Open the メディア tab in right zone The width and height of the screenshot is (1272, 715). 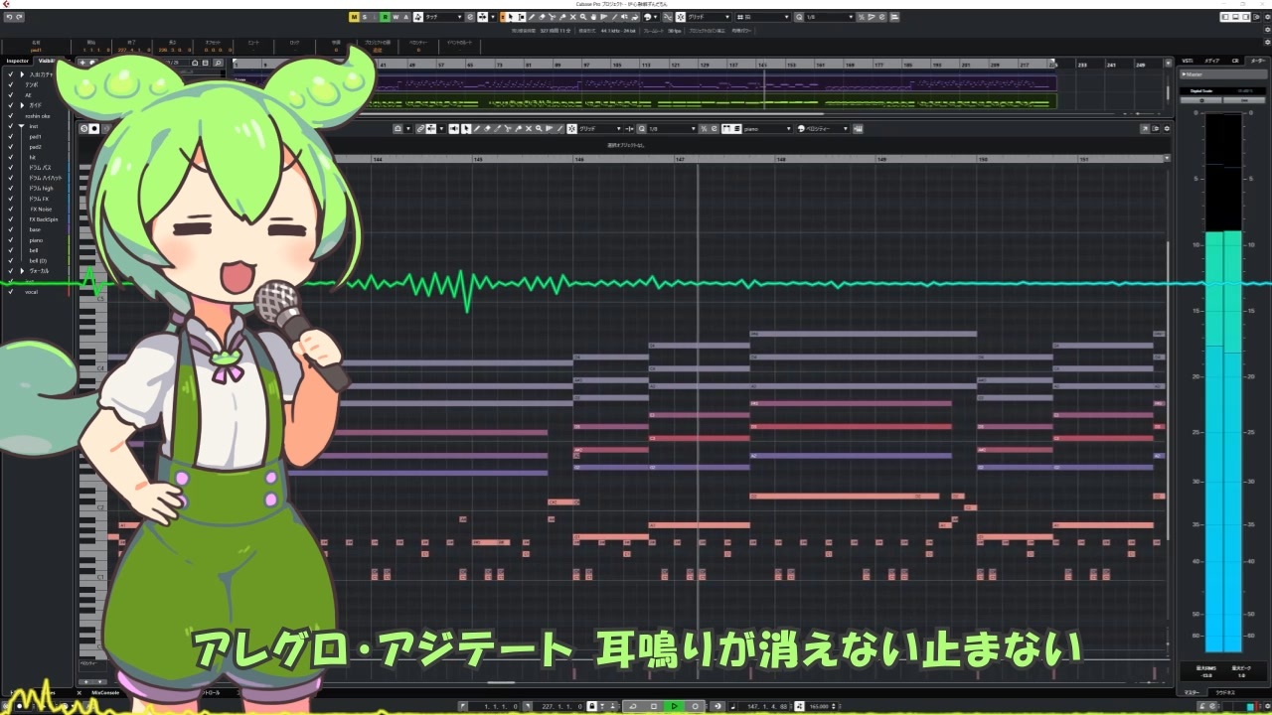(1212, 62)
